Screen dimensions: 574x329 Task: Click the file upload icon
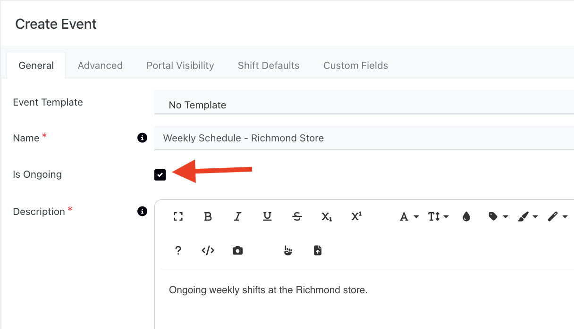coord(318,250)
